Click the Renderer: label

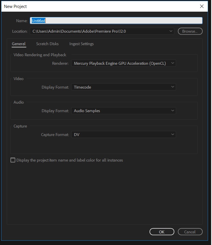[60, 63]
